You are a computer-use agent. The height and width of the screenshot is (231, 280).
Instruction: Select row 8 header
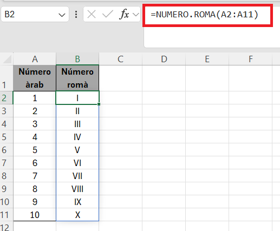pyautogui.click(x=6, y=176)
